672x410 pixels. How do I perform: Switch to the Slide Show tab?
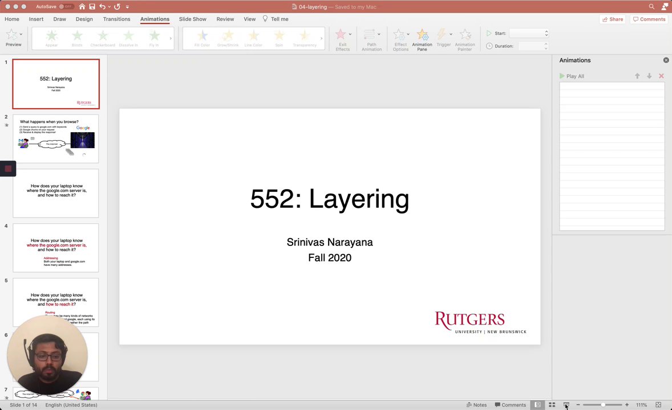point(192,19)
